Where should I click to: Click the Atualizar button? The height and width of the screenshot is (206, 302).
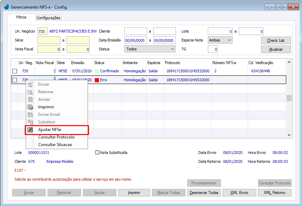coord(276,49)
